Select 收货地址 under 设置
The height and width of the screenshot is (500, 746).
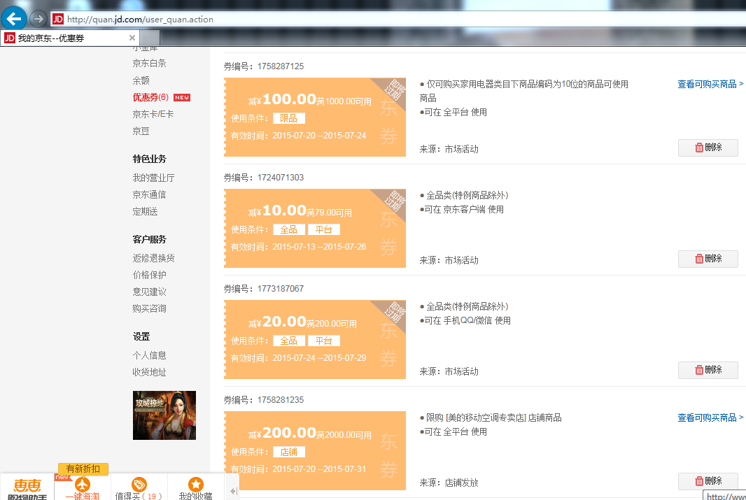tap(149, 372)
